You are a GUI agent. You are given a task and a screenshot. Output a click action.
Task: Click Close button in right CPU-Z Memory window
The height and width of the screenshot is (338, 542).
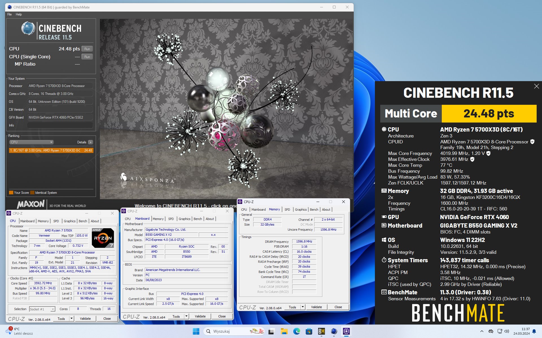click(338, 307)
